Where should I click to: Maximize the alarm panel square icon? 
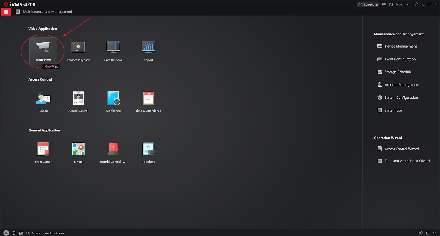pos(428,233)
